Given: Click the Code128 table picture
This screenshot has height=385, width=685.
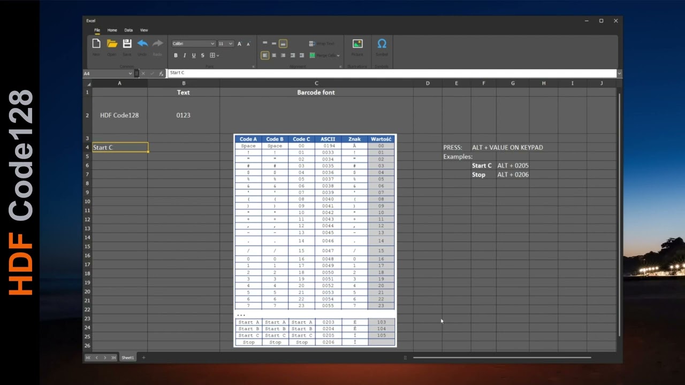Looking at the screenshot, I should [x=315, y=241].
